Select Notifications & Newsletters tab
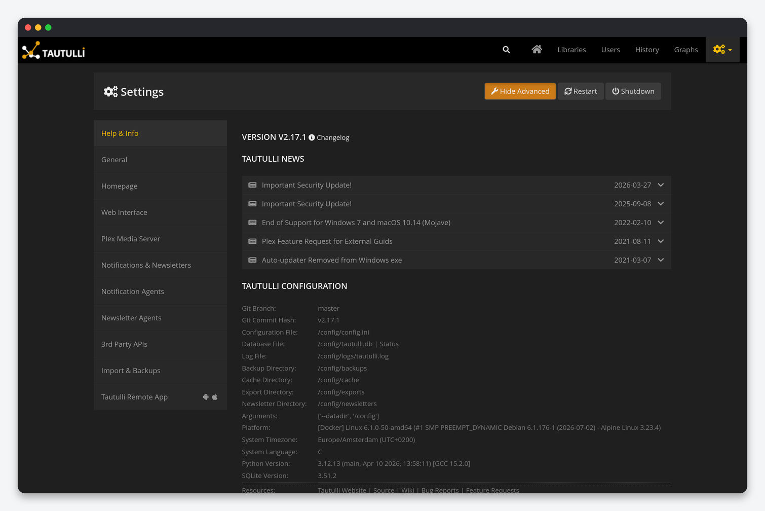 click(x=160, y=265)
